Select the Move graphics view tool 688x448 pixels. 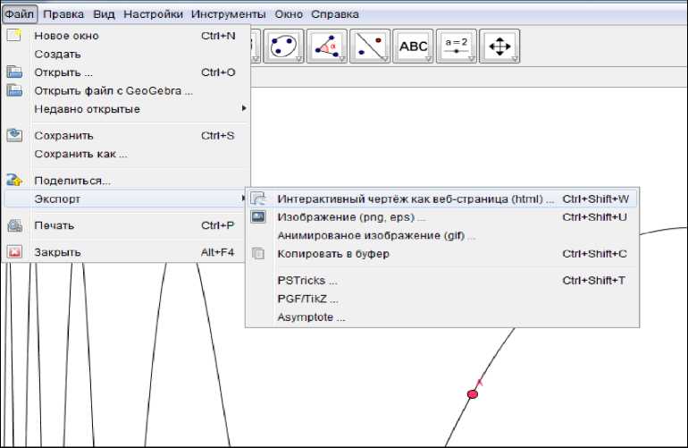[499, 46]
